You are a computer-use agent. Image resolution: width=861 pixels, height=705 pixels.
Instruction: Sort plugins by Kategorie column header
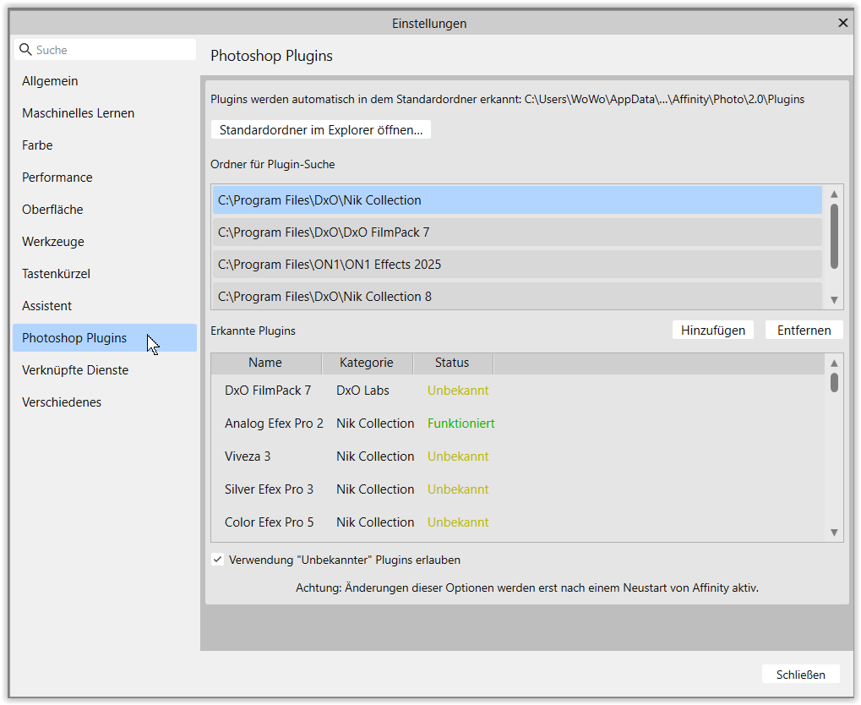[367, 363]
